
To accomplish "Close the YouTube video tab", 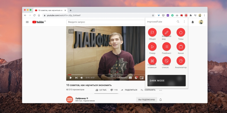I will click(x=65, y=10).
